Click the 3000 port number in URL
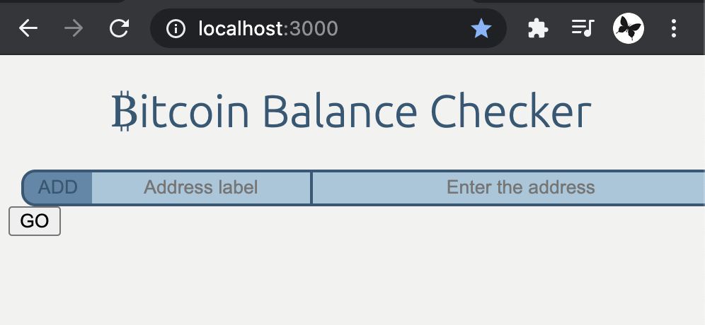 (x=314, y=28)
